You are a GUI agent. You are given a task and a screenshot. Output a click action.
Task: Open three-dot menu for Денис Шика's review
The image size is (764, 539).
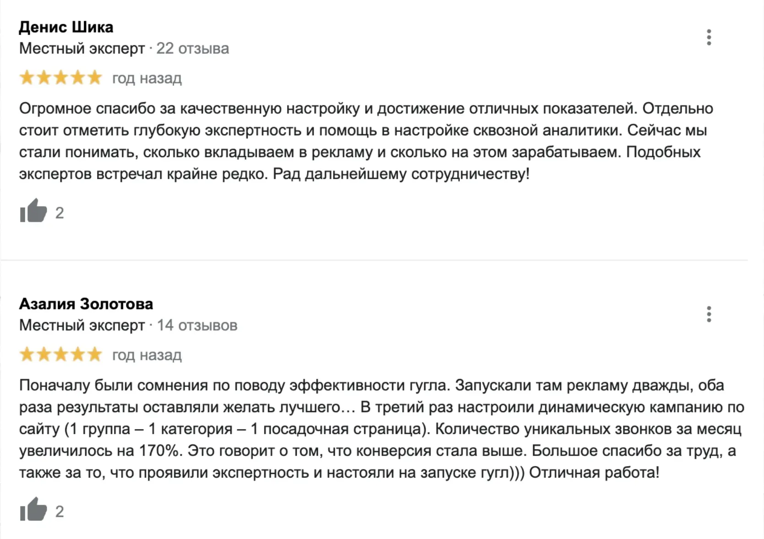point(709,37)
